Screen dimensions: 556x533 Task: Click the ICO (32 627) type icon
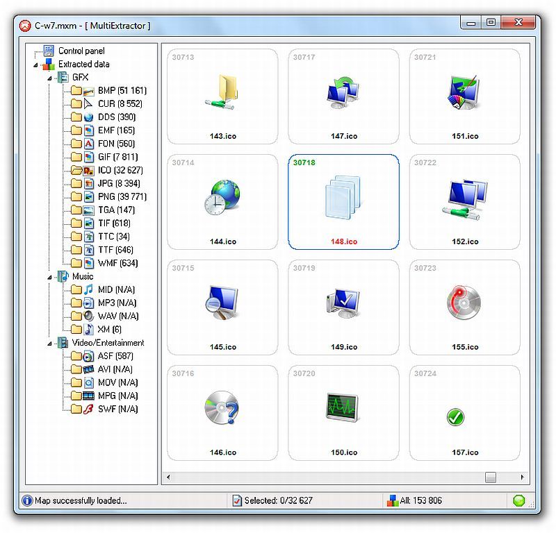click(89, 170)
